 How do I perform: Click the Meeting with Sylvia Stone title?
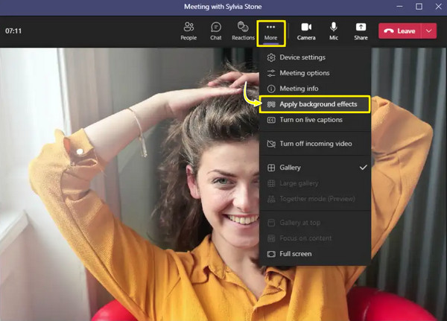(x=223, y=7)
